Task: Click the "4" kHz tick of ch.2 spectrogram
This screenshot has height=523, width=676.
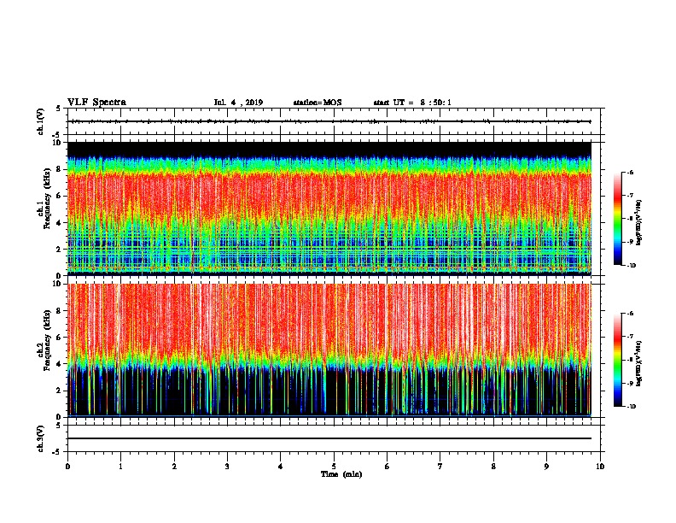Action: [59, 364]
